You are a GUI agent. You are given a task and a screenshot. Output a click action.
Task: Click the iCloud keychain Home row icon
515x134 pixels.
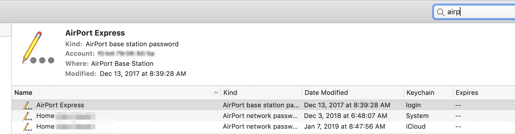pyautogui.click(x=27, y=127)
